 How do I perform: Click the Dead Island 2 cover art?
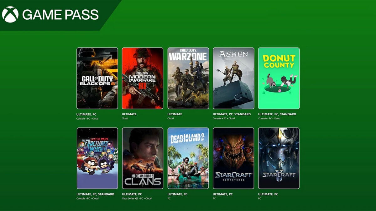pyautogui.click(x=188, y=158)
